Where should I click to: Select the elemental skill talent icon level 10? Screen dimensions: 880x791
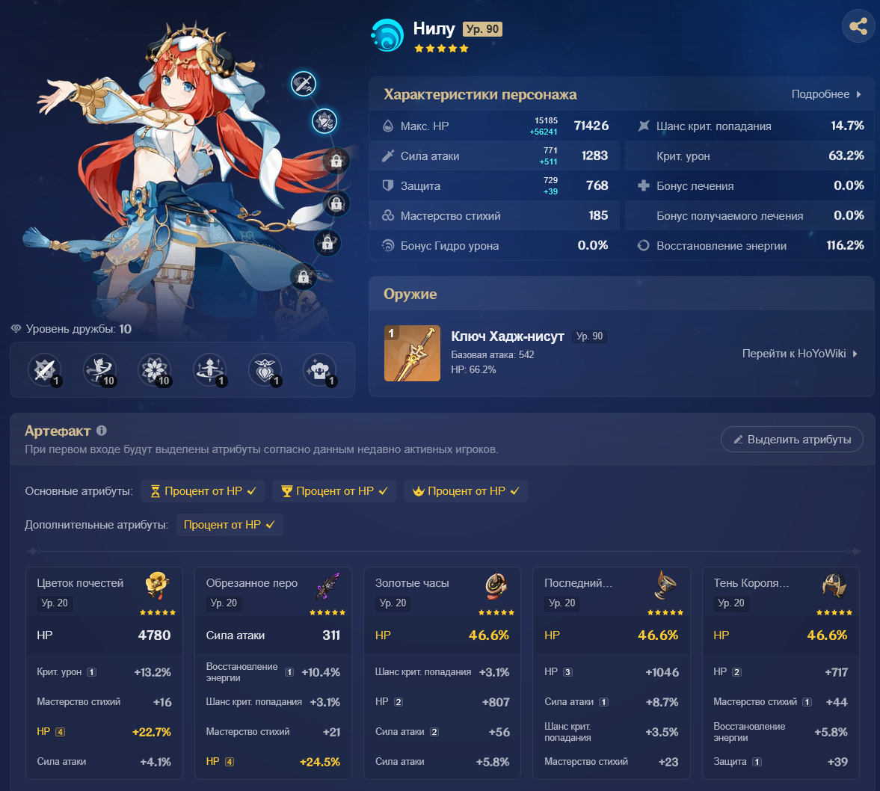99,370
